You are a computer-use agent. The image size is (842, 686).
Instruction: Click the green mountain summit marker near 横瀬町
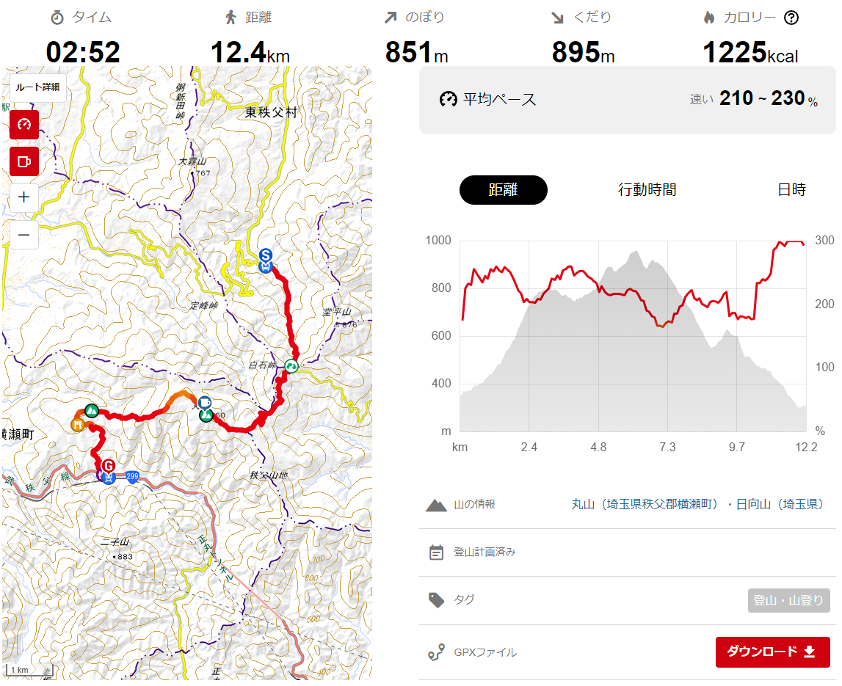92,411
